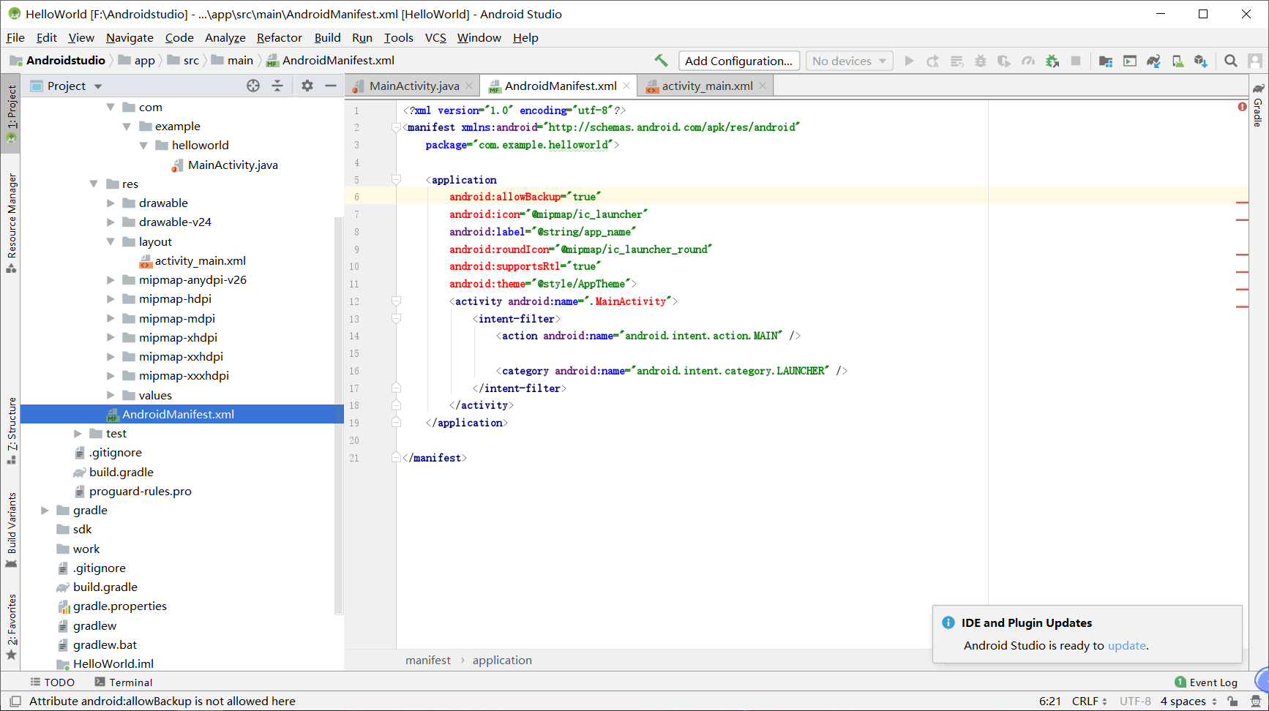
Task: Click the Debug app bug icon
Action: point(981,61)
